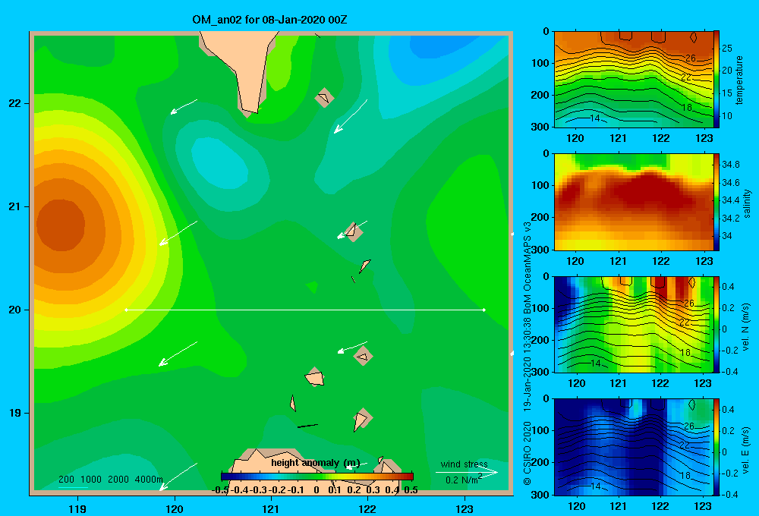Click the height anomaly color scale bar
The height and width of the screenshot is (516, 759).
point(317,477)
